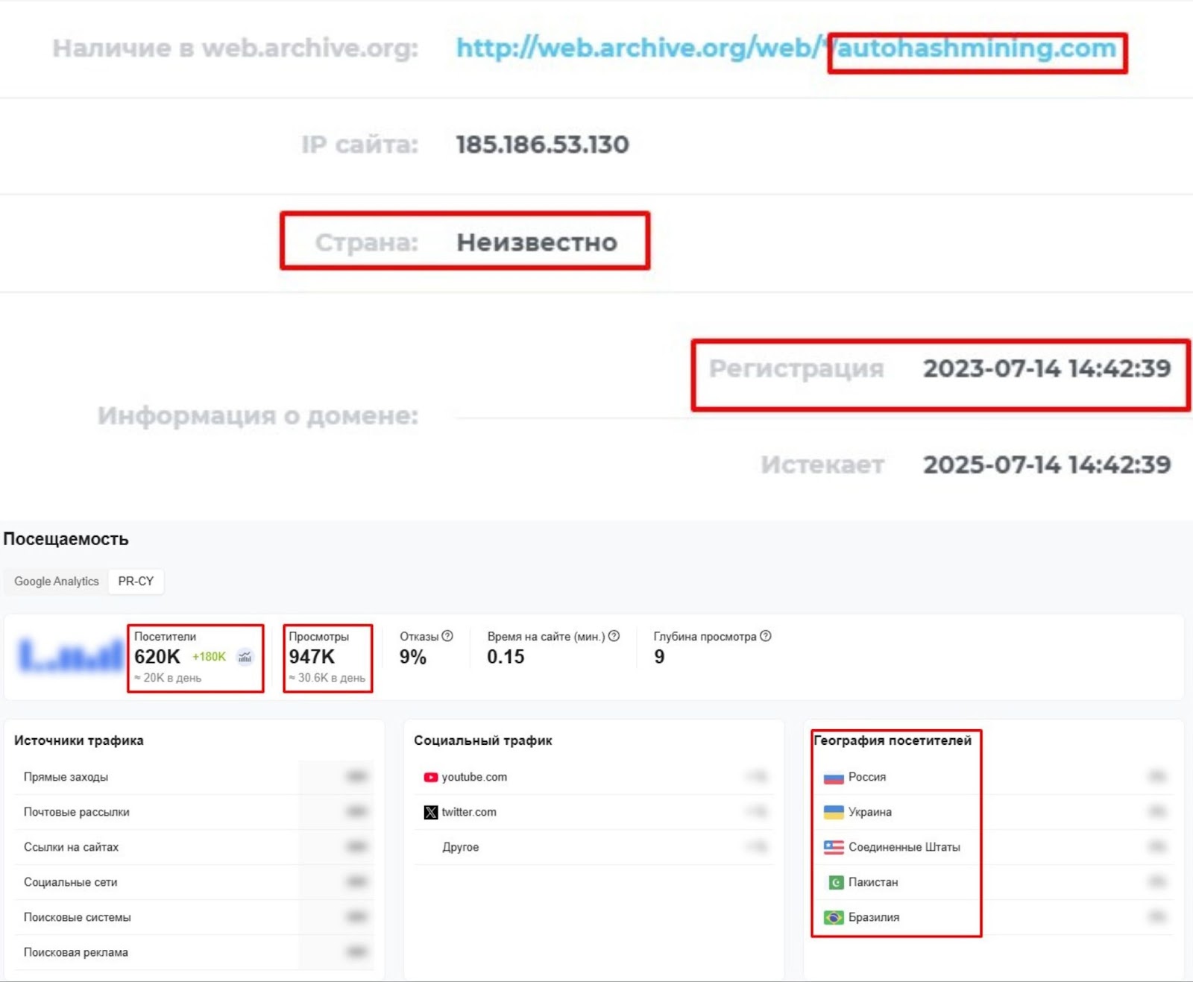Click the help icon beside Глубина просмотра
The width and height of the screenshot is (1193, 982).
(x=765, y=636)
